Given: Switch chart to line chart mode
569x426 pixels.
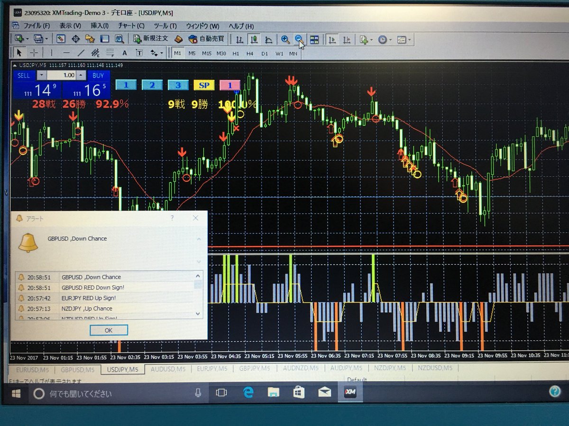Looking at the screenshot, I should pyautogui.click(x=268, y=39).
